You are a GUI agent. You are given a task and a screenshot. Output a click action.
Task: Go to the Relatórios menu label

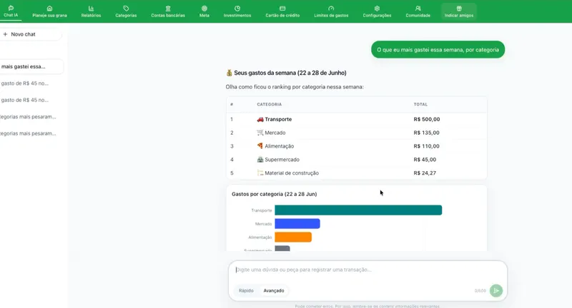tap(92, 16)
